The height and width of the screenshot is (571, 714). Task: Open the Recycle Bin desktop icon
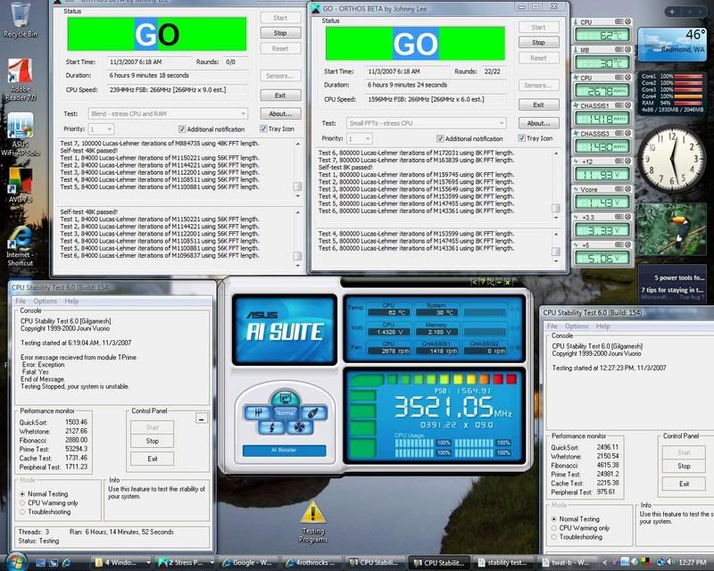[x=20, y=20]
